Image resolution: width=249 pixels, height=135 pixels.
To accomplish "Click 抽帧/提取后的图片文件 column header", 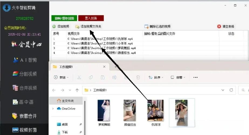I will [160, 33].
